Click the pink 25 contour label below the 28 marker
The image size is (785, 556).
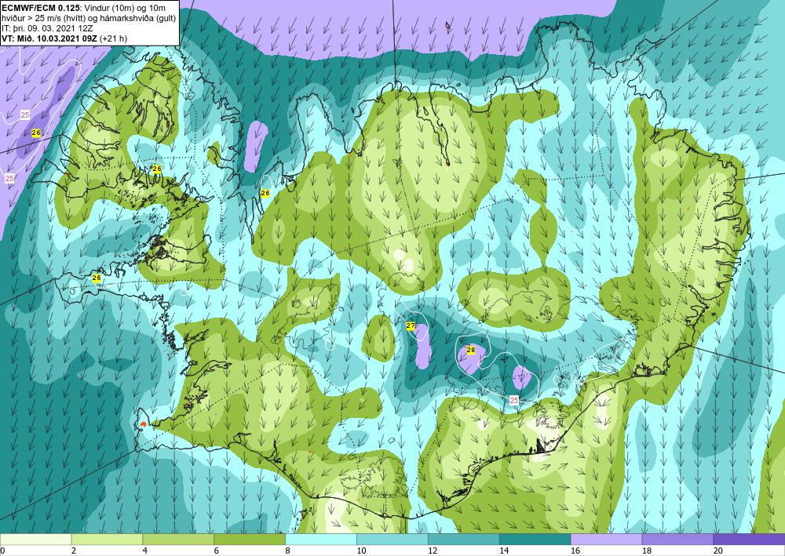[514, 400]
